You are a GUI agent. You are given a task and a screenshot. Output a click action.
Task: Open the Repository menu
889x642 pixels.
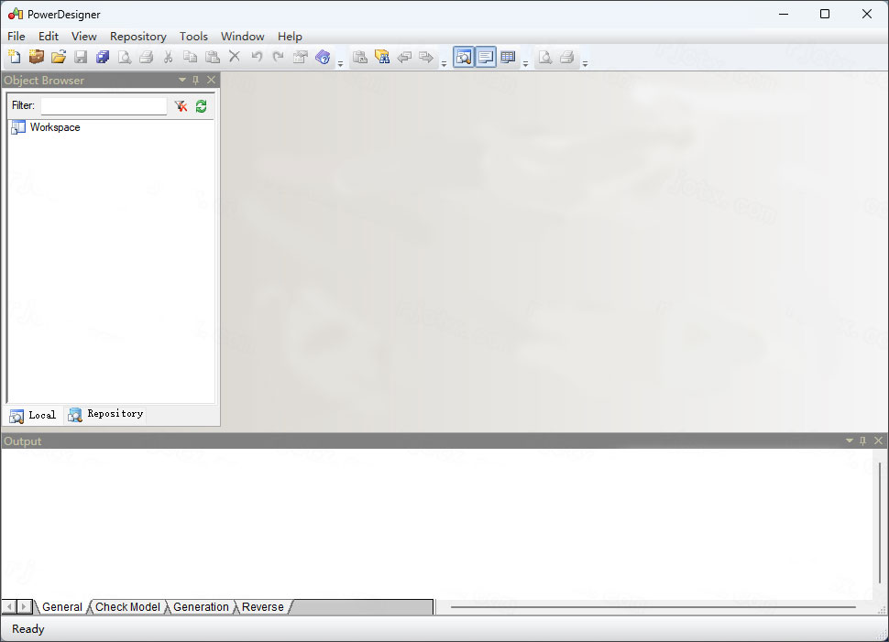click(x=137, y=37)
